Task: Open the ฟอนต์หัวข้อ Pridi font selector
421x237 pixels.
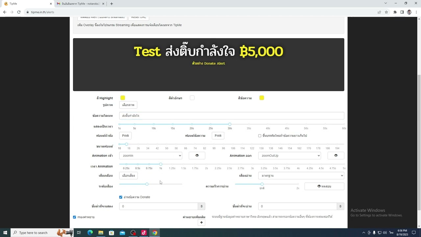Action: [125, 136]
